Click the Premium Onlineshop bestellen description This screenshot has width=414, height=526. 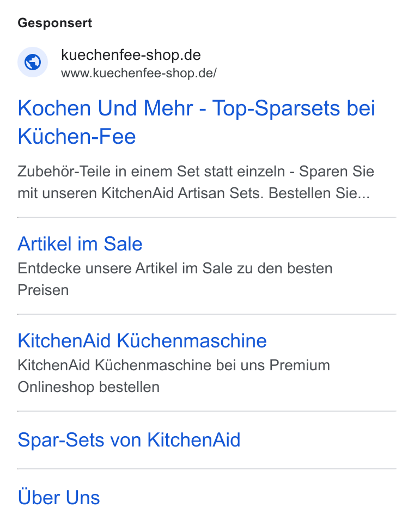point(174,376)
